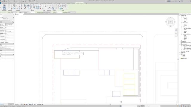Click the Trim/Extend tool icon

pyautogui.click(x=34, y=8)
